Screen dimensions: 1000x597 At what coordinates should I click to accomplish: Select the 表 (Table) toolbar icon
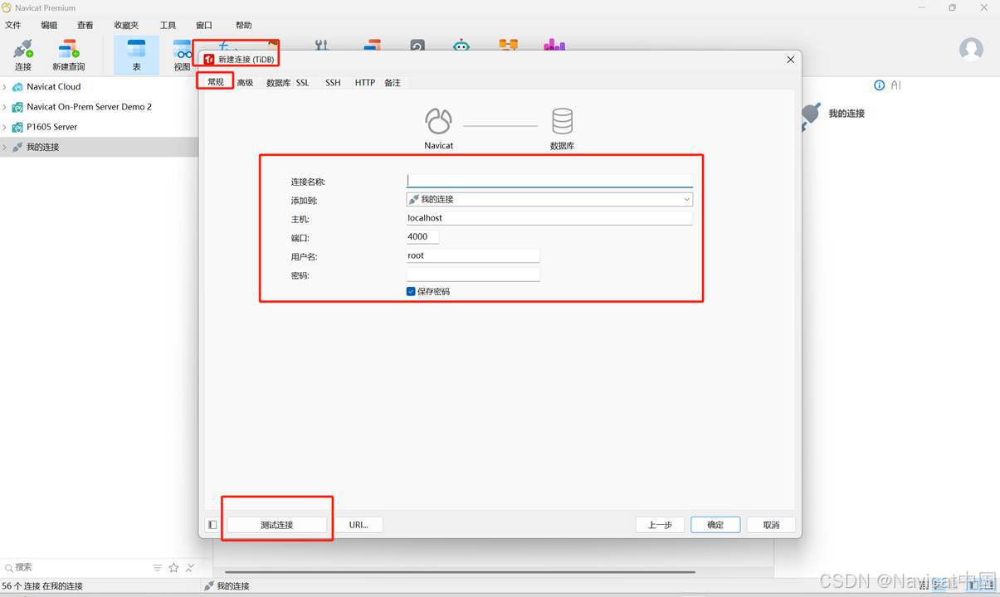click(136, 55)
